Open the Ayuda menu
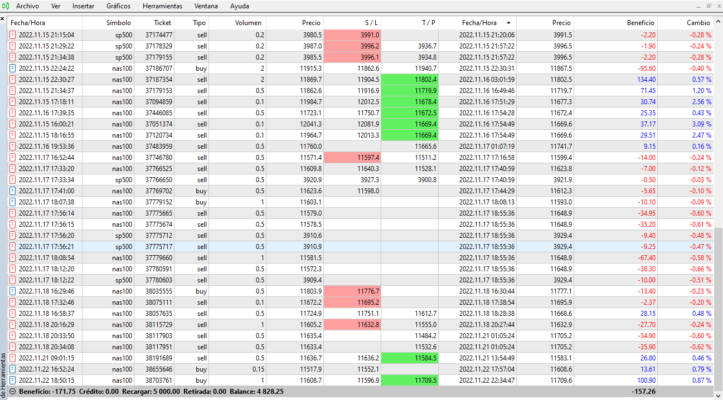 pyautogui.click(x=240, y=6)
